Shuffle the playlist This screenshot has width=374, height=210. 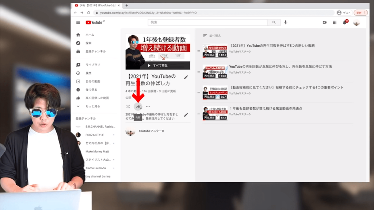click(128, 106)
